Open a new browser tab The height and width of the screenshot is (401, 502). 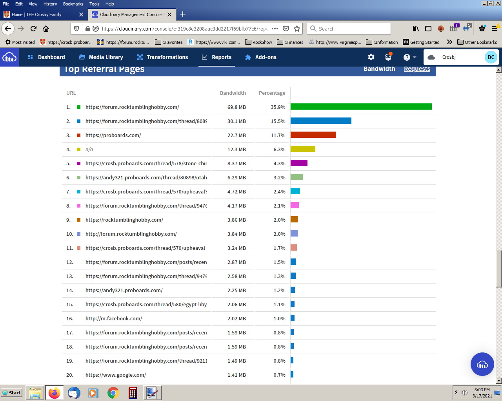pyautogui.click(x=183, y=14)
